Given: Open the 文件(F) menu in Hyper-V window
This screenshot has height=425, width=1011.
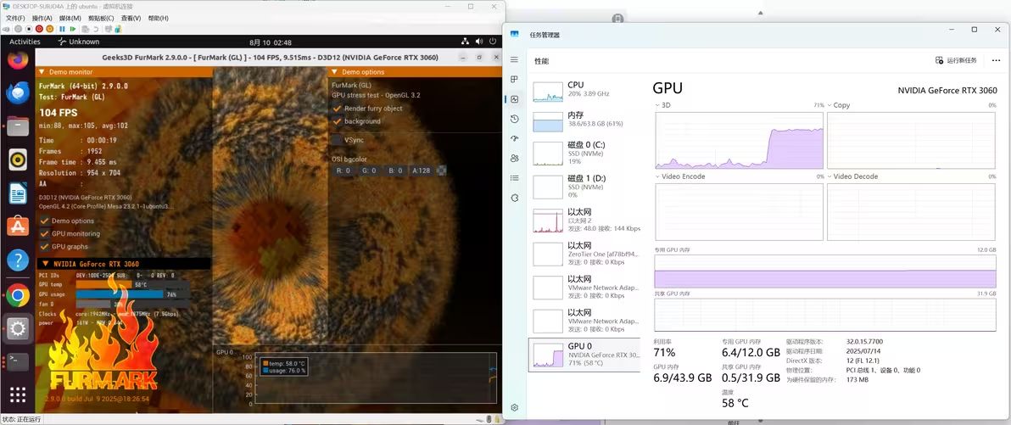Looking at the screenshot, I should pyautogui.click(x=15, y=18).
